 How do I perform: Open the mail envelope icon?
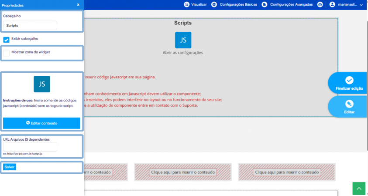320,4
